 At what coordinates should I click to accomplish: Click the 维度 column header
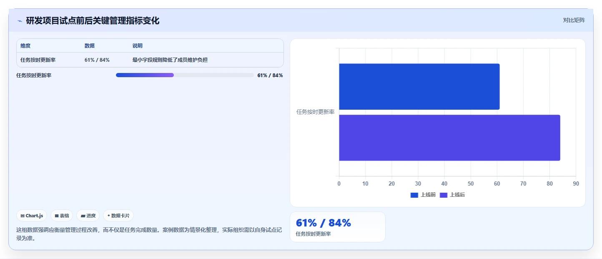pyautogui.click(x=25, y=46)
